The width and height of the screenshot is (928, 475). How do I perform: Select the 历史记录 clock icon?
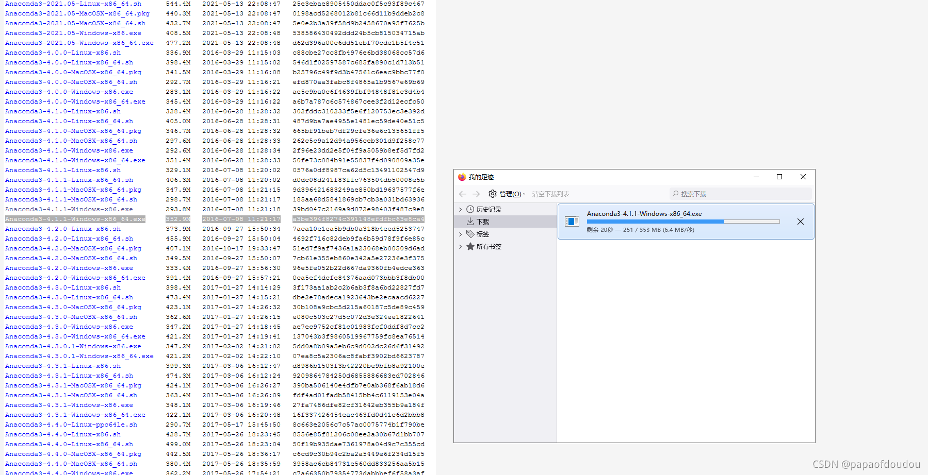pos(470,209)
